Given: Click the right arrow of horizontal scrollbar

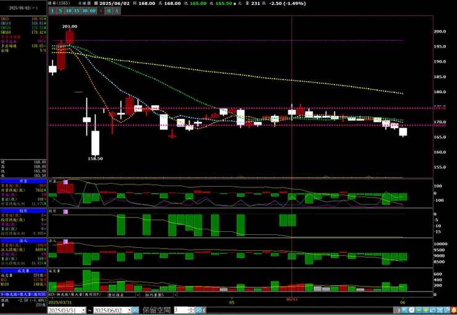Looking at the screenshot, I should 399,310.
